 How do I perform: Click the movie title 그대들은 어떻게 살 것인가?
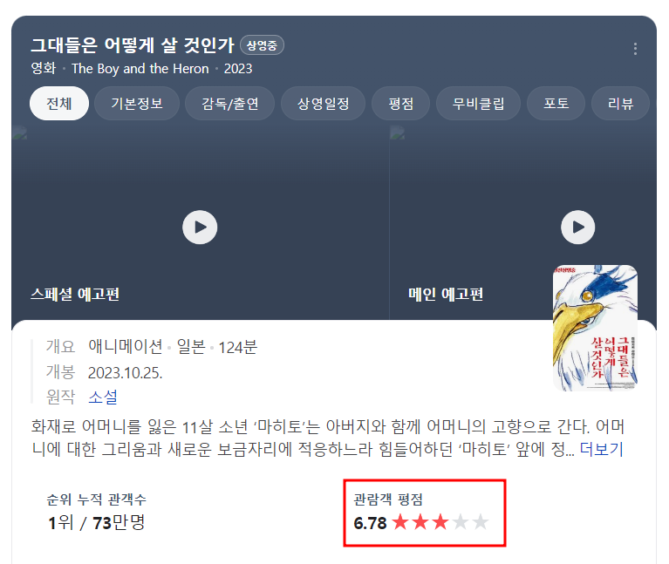click(133, 45)
